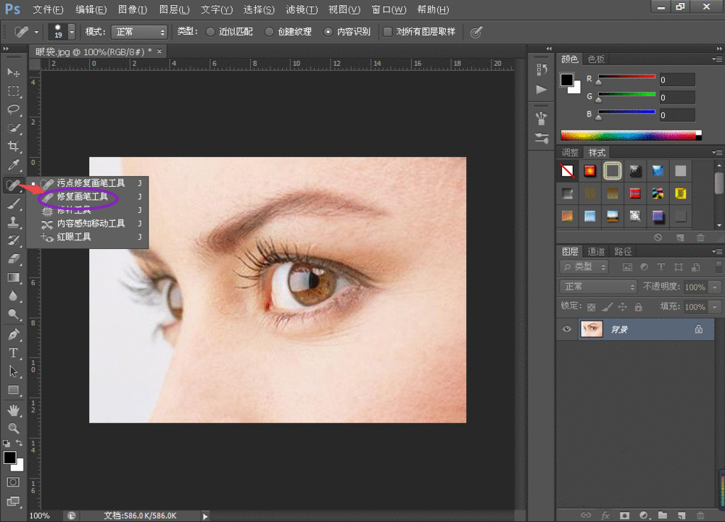This screenshot has width=725, height=522.
Task: Open the layer blend mode dropdown
Action: [599, 287]
